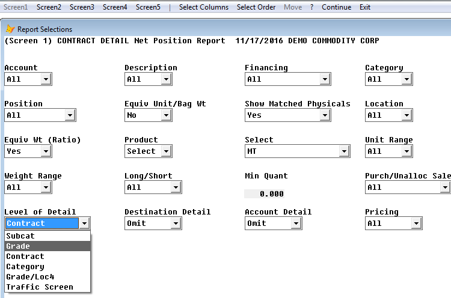Click Continue in the menu bar
The height and width of the screenshot is (298, 451).
[x=336, y=7]
